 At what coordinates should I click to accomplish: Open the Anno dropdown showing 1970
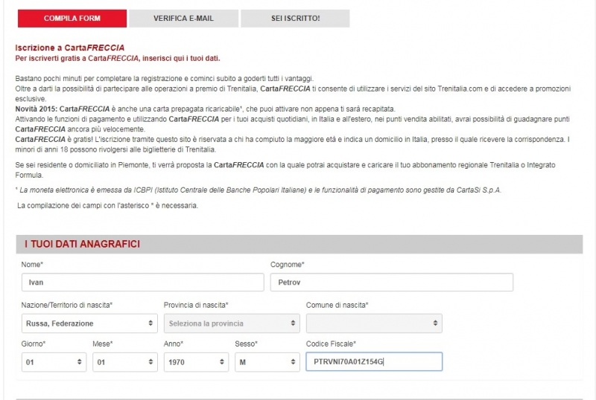pos(196,362)
